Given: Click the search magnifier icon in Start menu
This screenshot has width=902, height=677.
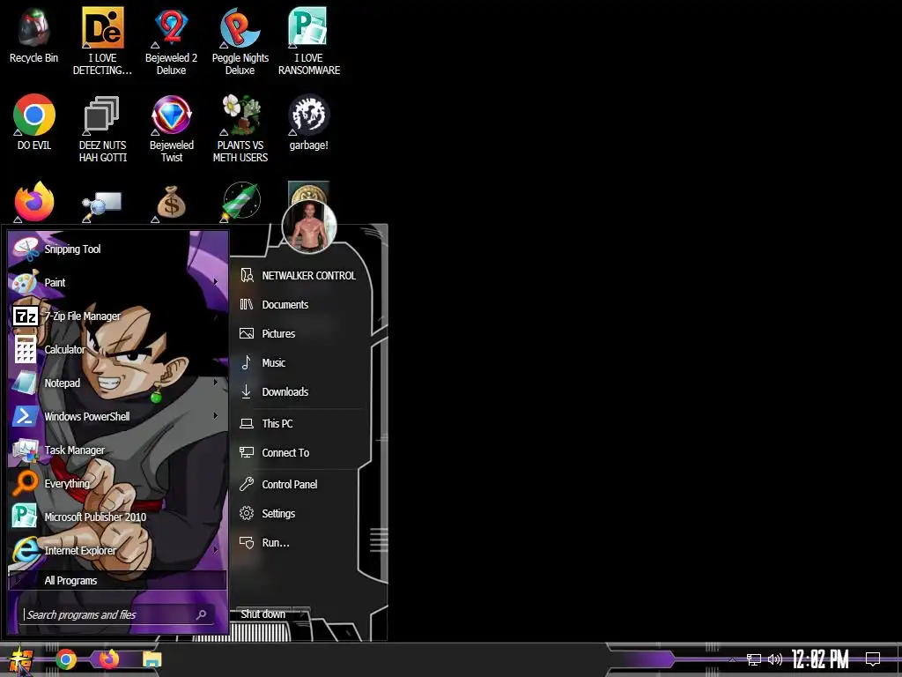Looking at the screenshot, I should point(202,614).
